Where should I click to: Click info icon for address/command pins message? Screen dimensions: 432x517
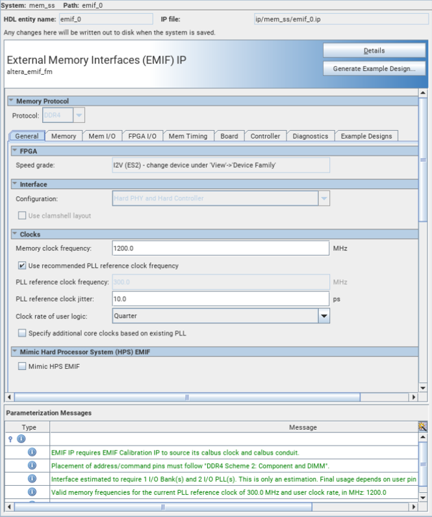point(32,466)
